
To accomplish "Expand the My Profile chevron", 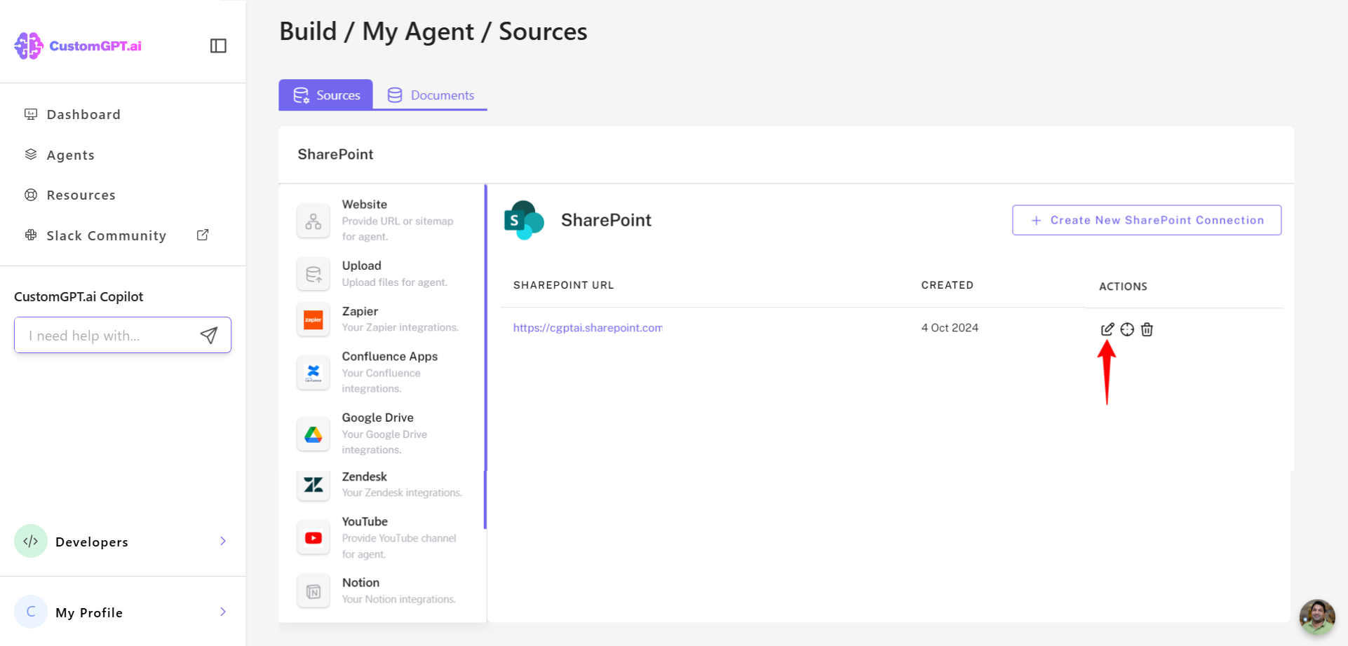I will tap(223, 612).
